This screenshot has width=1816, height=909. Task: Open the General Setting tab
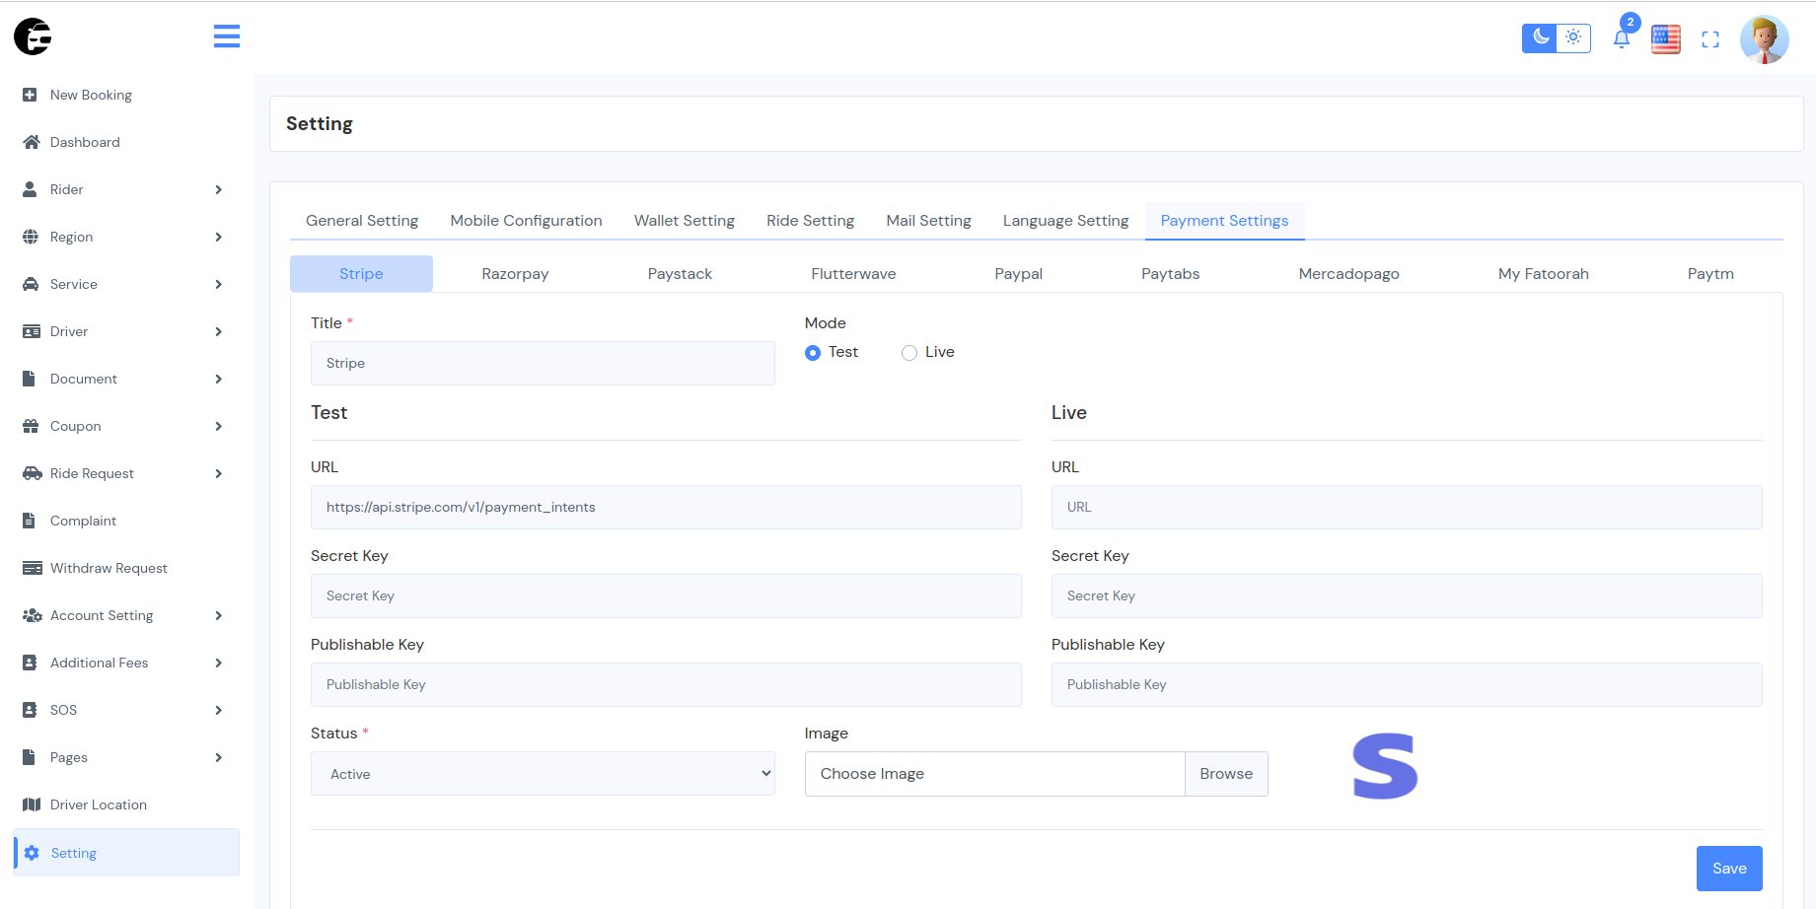click(362, 221)
